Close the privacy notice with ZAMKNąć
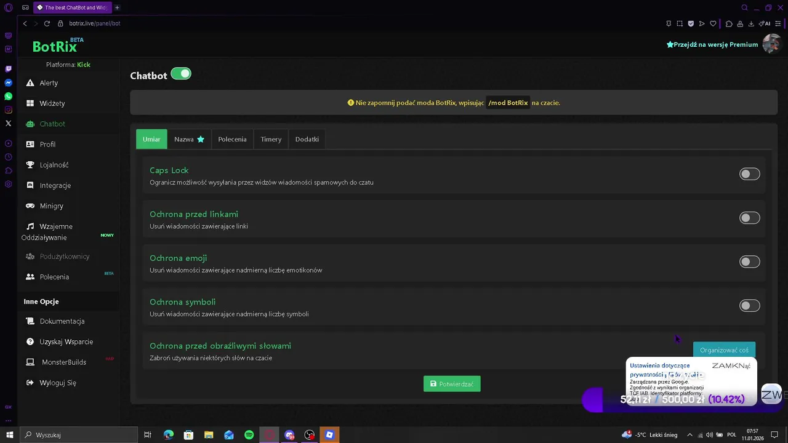 (x=731, y=365)
